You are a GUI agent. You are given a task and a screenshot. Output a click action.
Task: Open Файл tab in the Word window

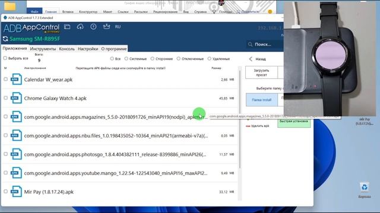click(x=34, y=11)
